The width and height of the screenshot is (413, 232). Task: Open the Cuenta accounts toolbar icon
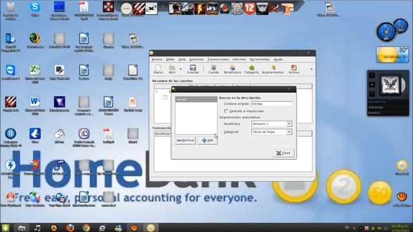click(x=214, y=69)
